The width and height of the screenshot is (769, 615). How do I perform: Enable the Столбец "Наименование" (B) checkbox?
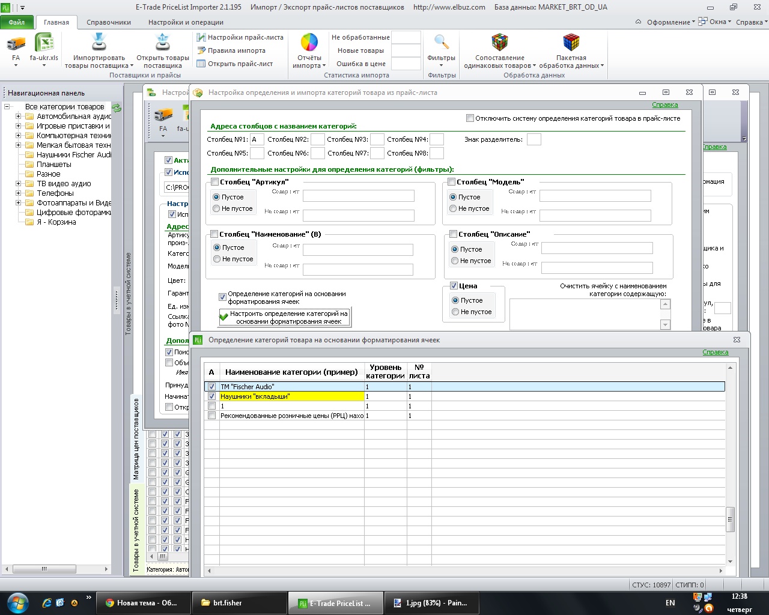(214, 234)
